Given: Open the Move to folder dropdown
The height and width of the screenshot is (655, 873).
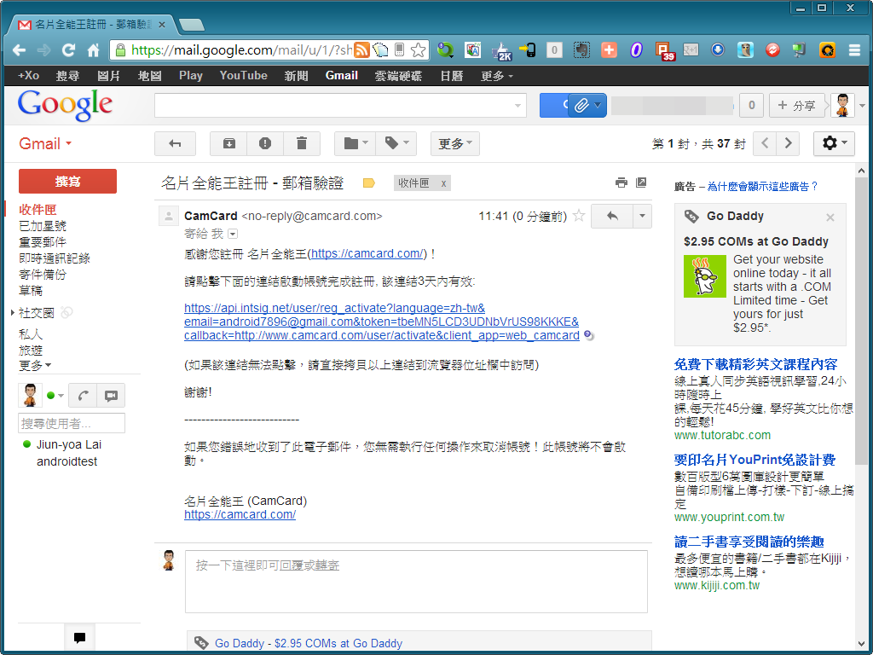Looking at the screenshot, I should click(356, 143).
